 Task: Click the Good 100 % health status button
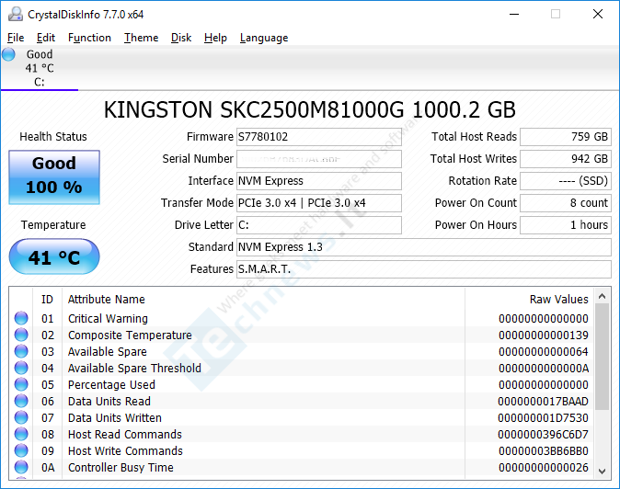pos(54,176)
